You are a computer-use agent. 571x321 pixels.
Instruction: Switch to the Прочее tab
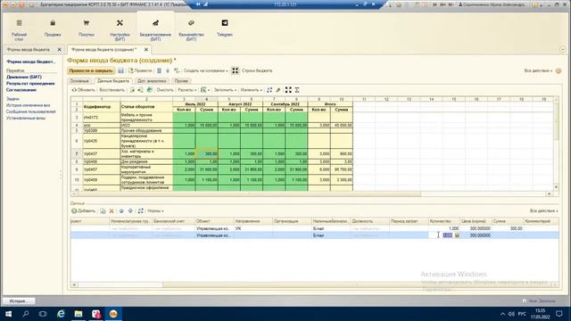pos(181,81)
